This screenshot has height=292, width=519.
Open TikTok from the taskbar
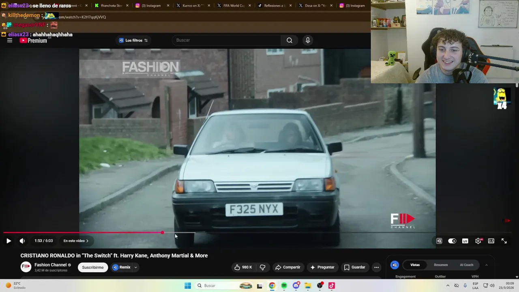pos(332,286)
